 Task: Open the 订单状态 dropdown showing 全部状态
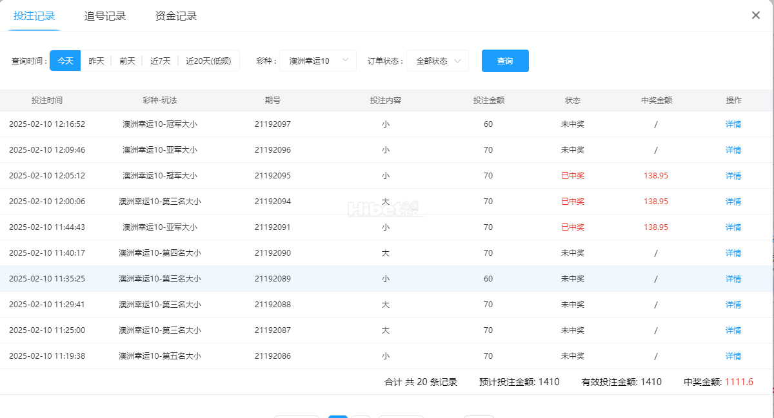coord(437,61)
